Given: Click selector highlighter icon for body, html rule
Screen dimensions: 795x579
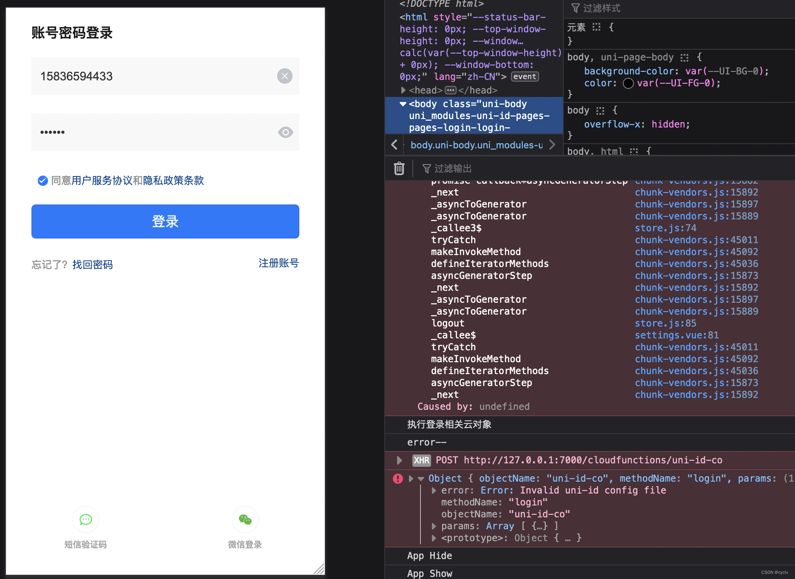Looking at the screenshot, I should click(x=634, y=151).
